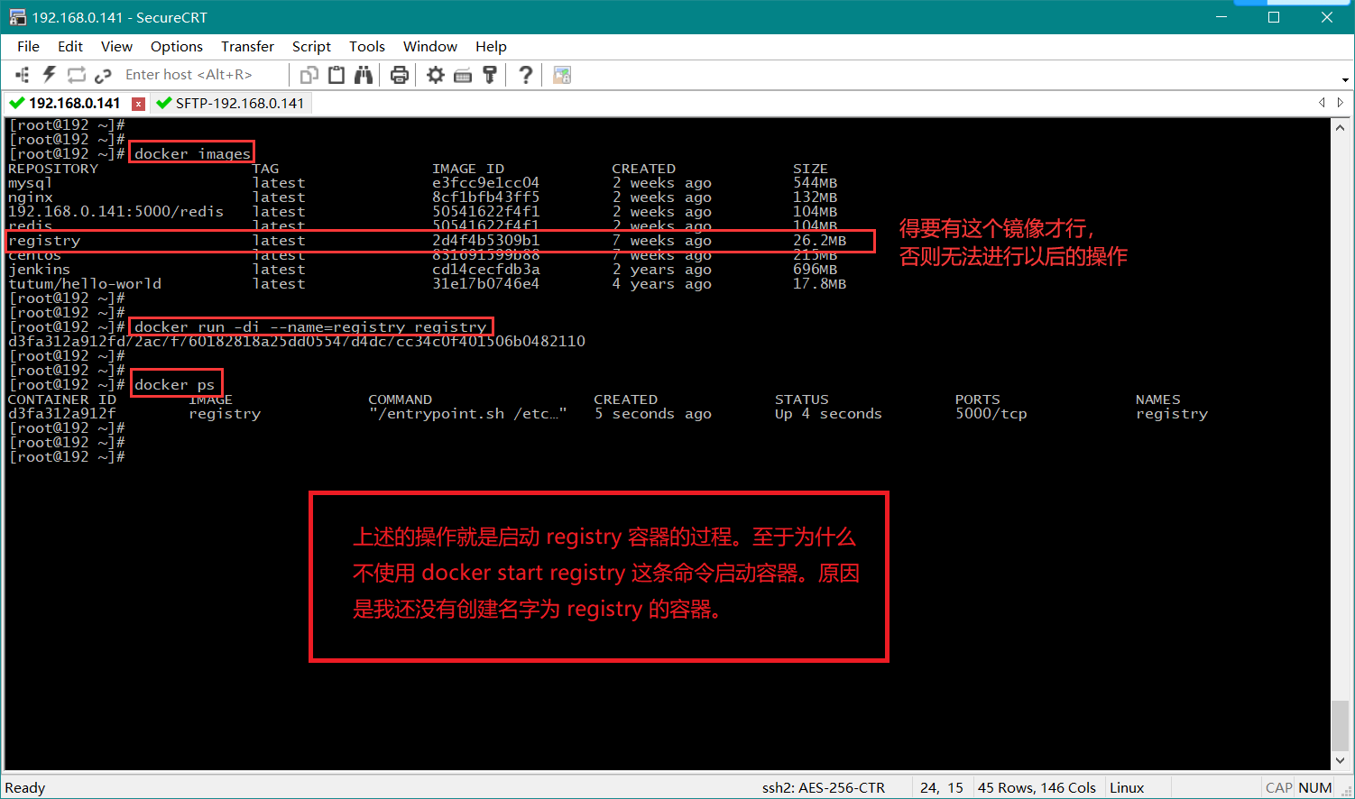
Task: Launch SecureFX from the toolbar icon
Action: coord(562,75)
